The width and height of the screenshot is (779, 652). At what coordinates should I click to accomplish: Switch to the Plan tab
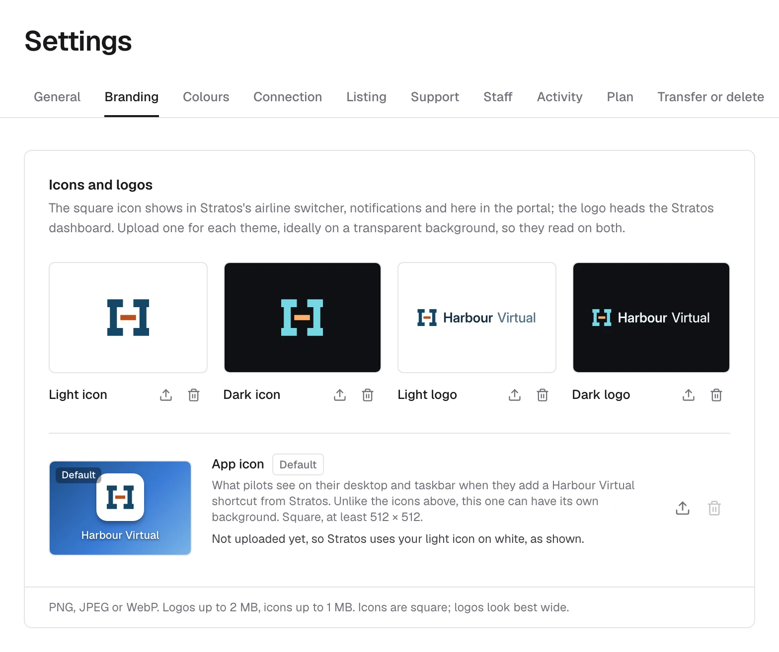620,97
